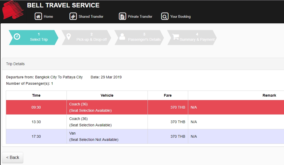Click the map pin icon in step 2

tap(69, 37)
